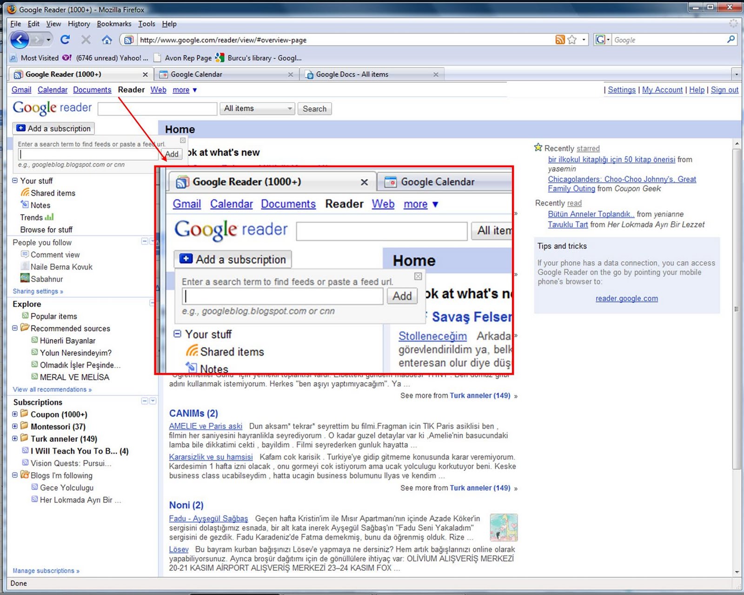Viewport: 744px width, 595px height.
Task: Close the feed search popup with its X
Action: pyautogui.click(x=183, y=140)
